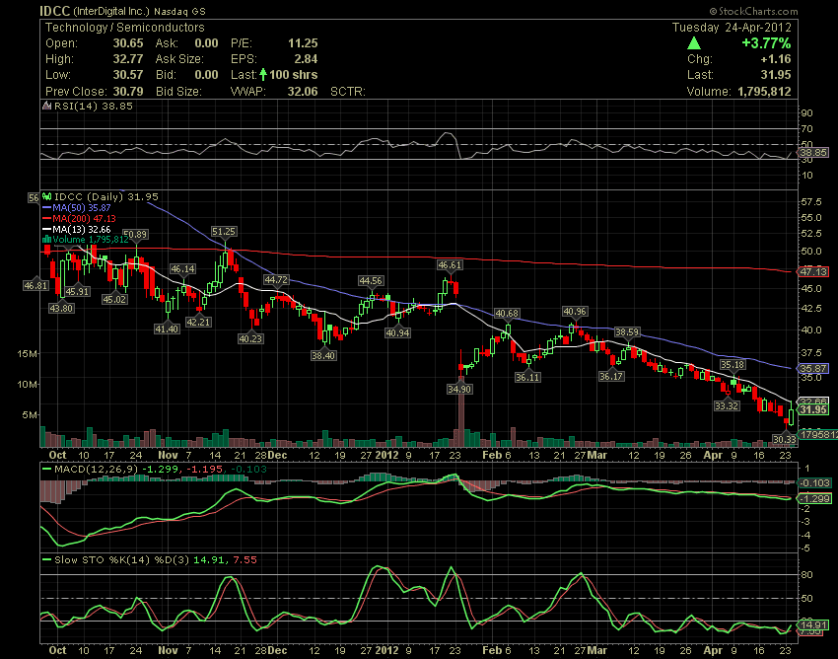Click the EPS value 2.84
The image size is (838, 659).
(x=306, y=59)
